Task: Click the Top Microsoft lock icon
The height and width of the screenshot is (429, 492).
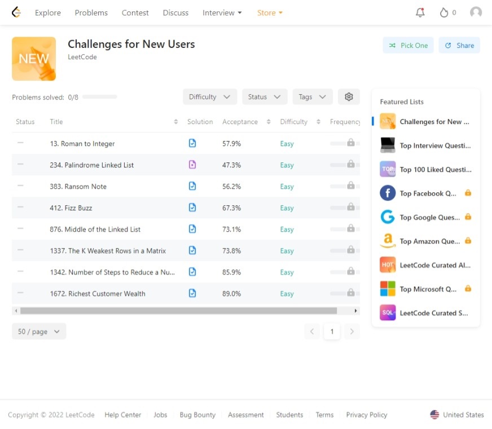Action: [468, 289]
